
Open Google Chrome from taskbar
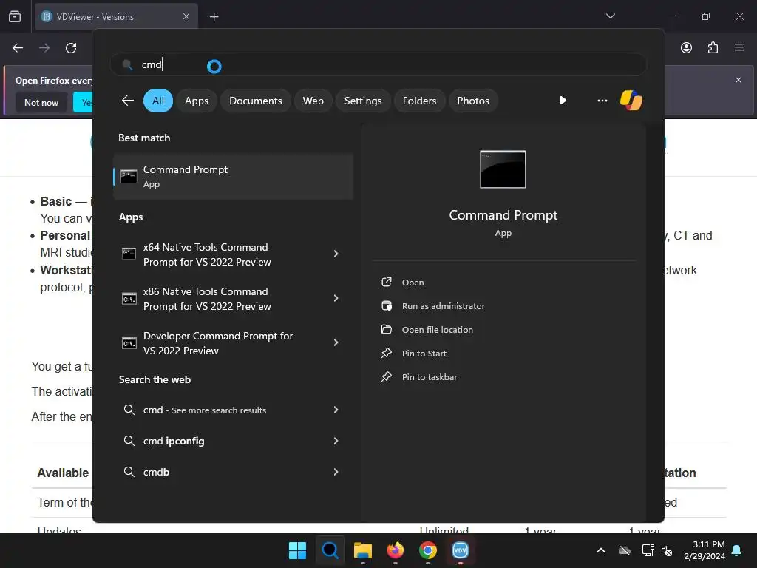click(x=428, y=550)
